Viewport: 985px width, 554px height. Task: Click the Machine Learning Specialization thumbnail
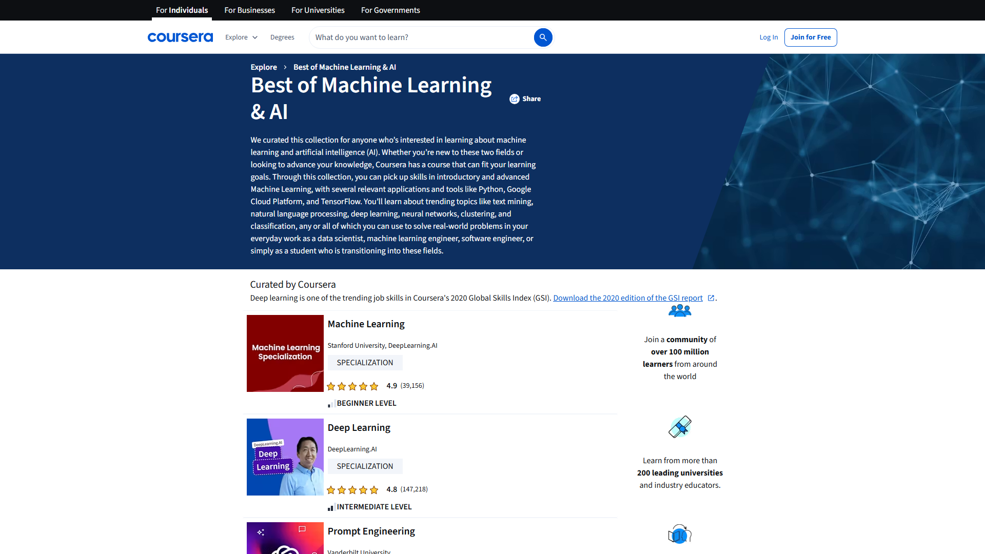(285, 353)
